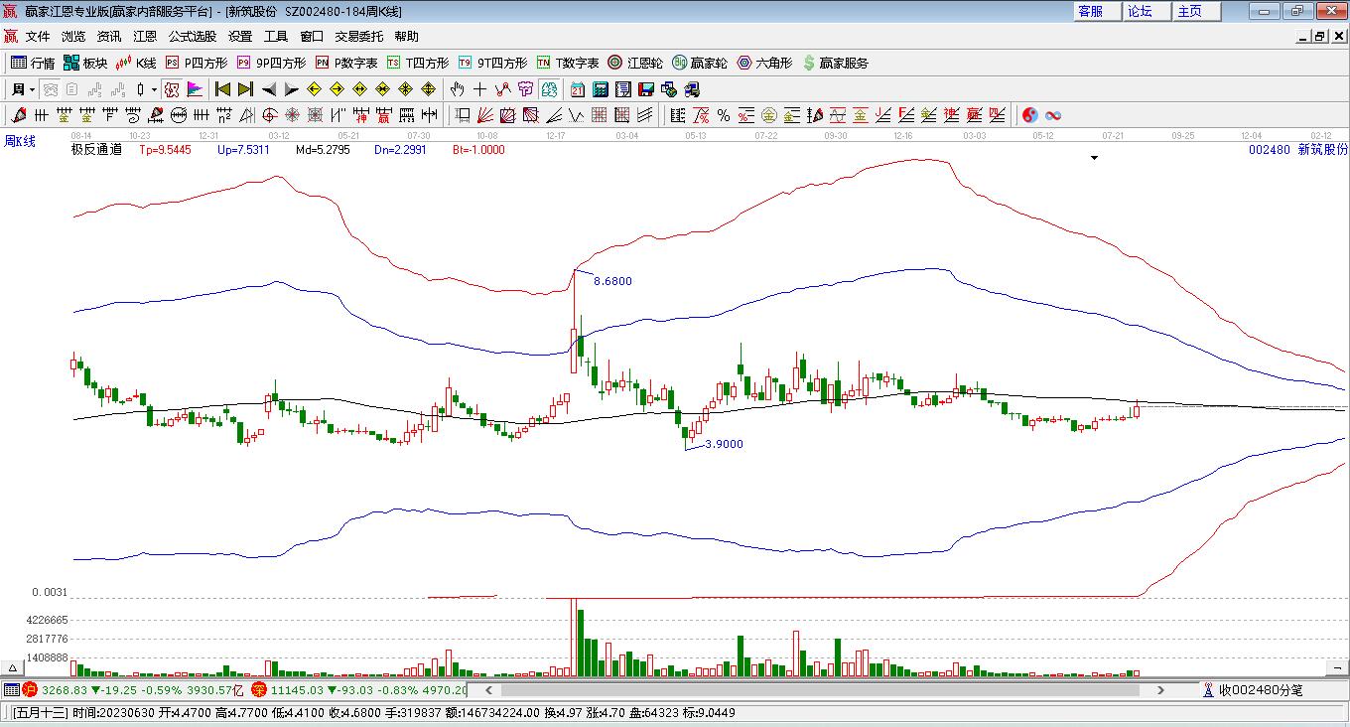Click the calendar date icon
The height and width of the screenshot is (727, 1350).
[577, 89]
